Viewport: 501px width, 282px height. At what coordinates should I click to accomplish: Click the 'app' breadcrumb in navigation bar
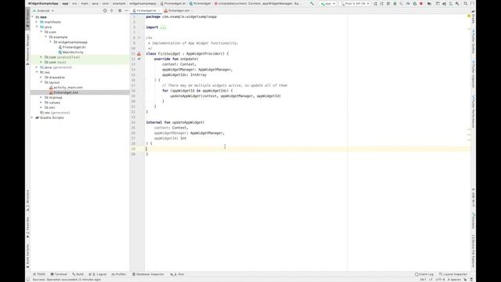click(x=65, y=3)
